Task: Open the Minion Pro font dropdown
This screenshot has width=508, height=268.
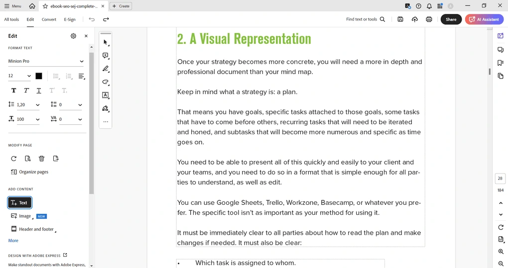Action: pyautogui.click(x=46, y=61)
